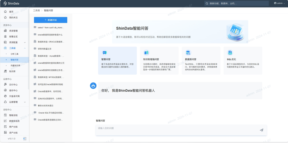Image resolution: width=288 pixels, height=143 pixels.
Task: Open the '数据库类型: ORACLE数据库' conversation
Action: point(50,42)
